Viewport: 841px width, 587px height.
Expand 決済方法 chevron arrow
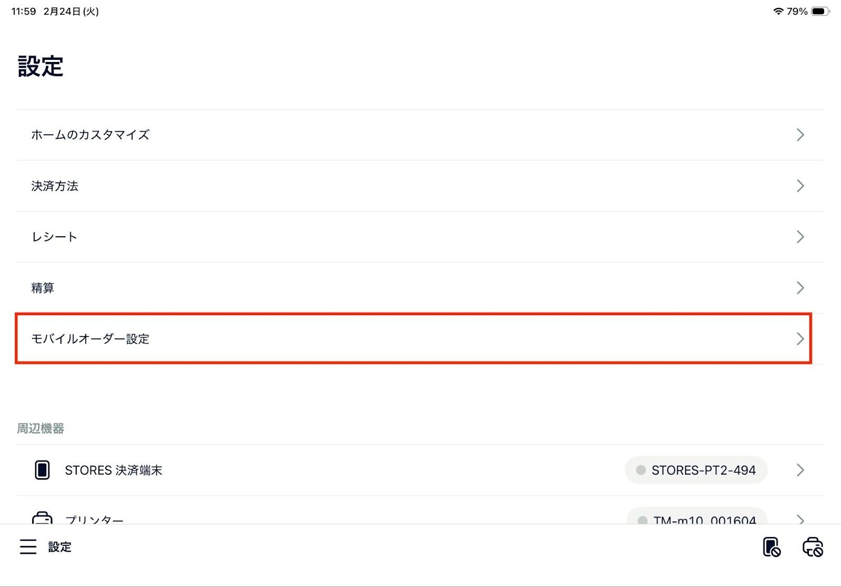coord(800,186)
